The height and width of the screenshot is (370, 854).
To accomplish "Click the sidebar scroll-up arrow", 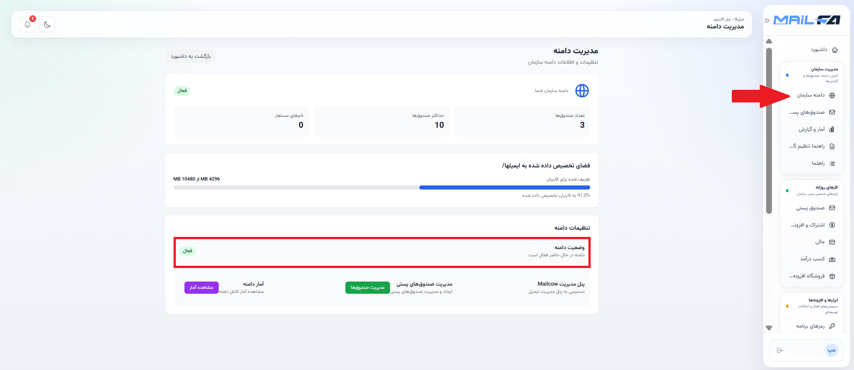I will tap(769, 41).
